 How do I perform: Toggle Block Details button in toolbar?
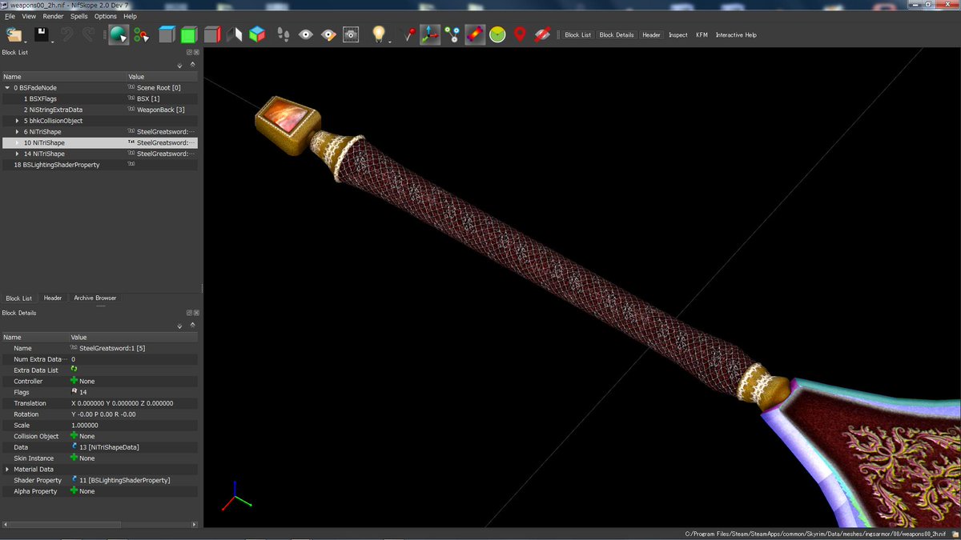coord(617,35)
